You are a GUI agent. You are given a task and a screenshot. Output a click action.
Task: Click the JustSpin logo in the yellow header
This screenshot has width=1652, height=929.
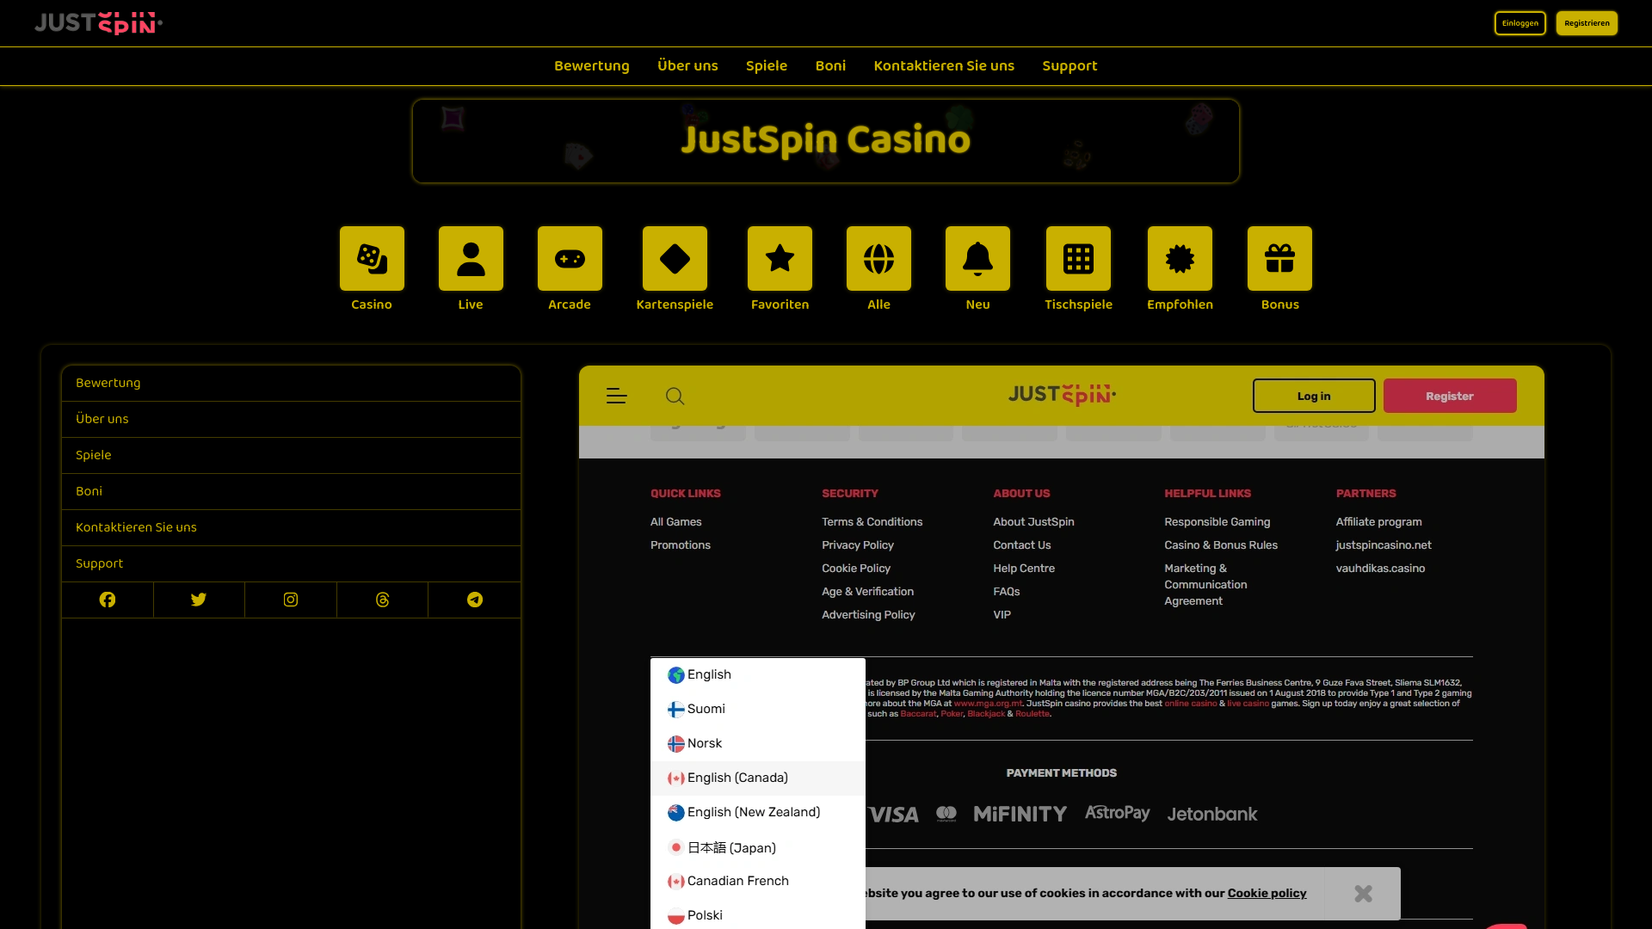1062,395
